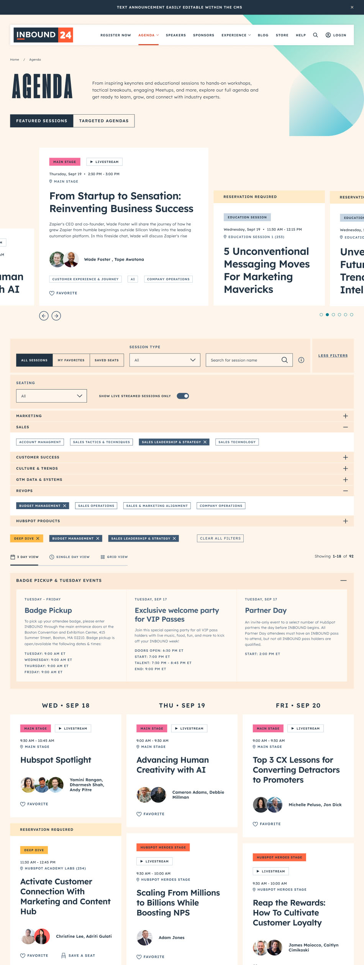Select Company Operations filter tag in RevOps
Image resolution: width=364 pixels, height=965 pixels.
coord(221,506)
